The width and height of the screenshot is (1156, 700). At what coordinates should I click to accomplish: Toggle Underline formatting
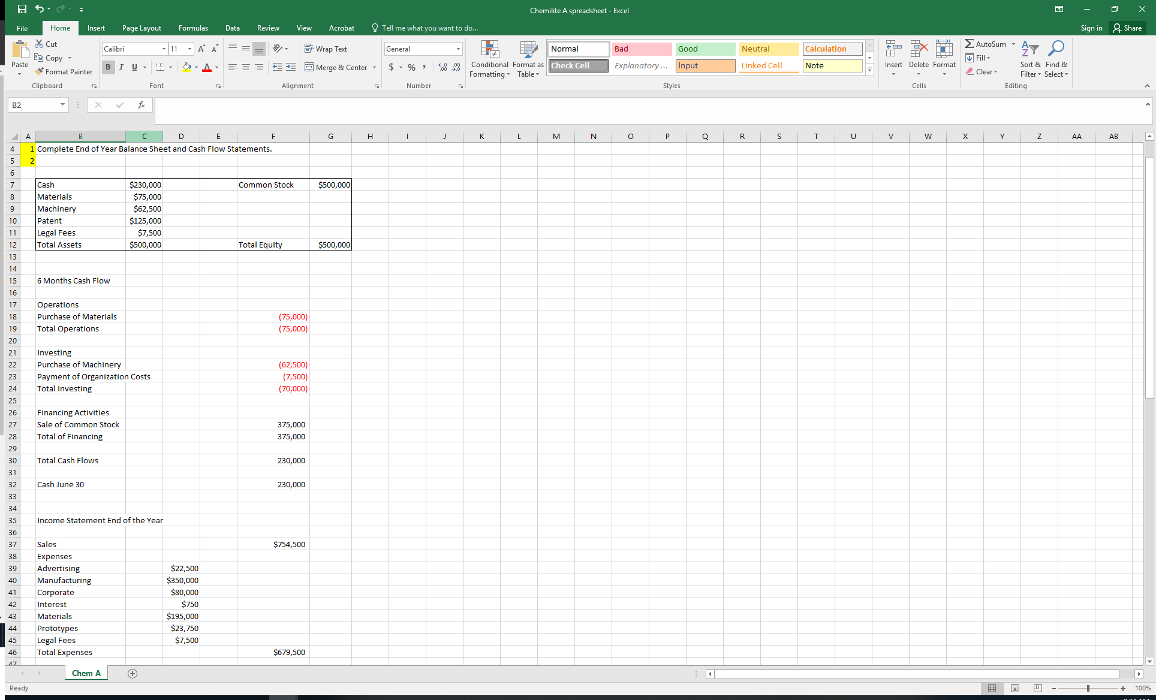[134, 67]
